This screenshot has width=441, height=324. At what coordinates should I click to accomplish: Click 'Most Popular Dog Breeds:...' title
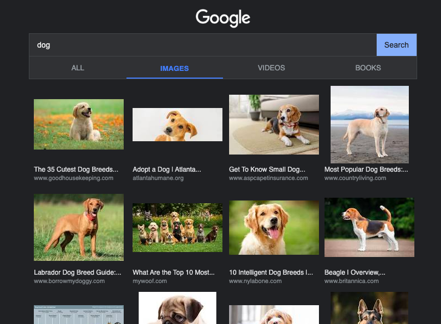coord(366,169)
